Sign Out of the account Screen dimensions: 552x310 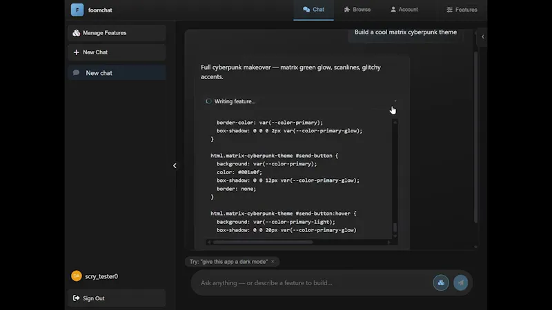(117, 298)
